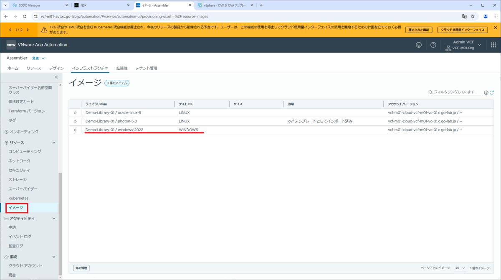Open the セキュリティ sidebar item
The height and width of the screenshot is (280, 501).
click(20, 170)
